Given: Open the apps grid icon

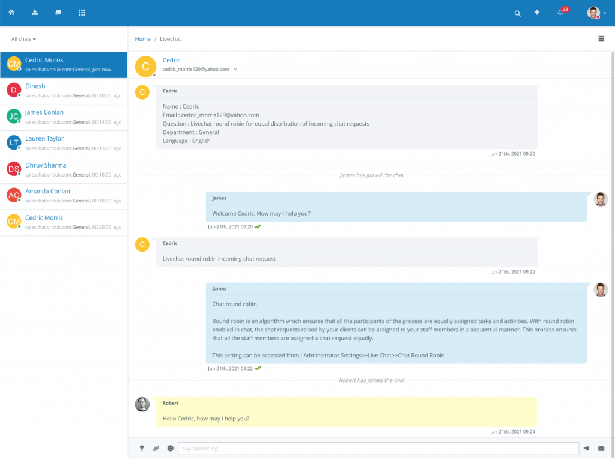Looking at the screenshot, I should tap(82, 12).
